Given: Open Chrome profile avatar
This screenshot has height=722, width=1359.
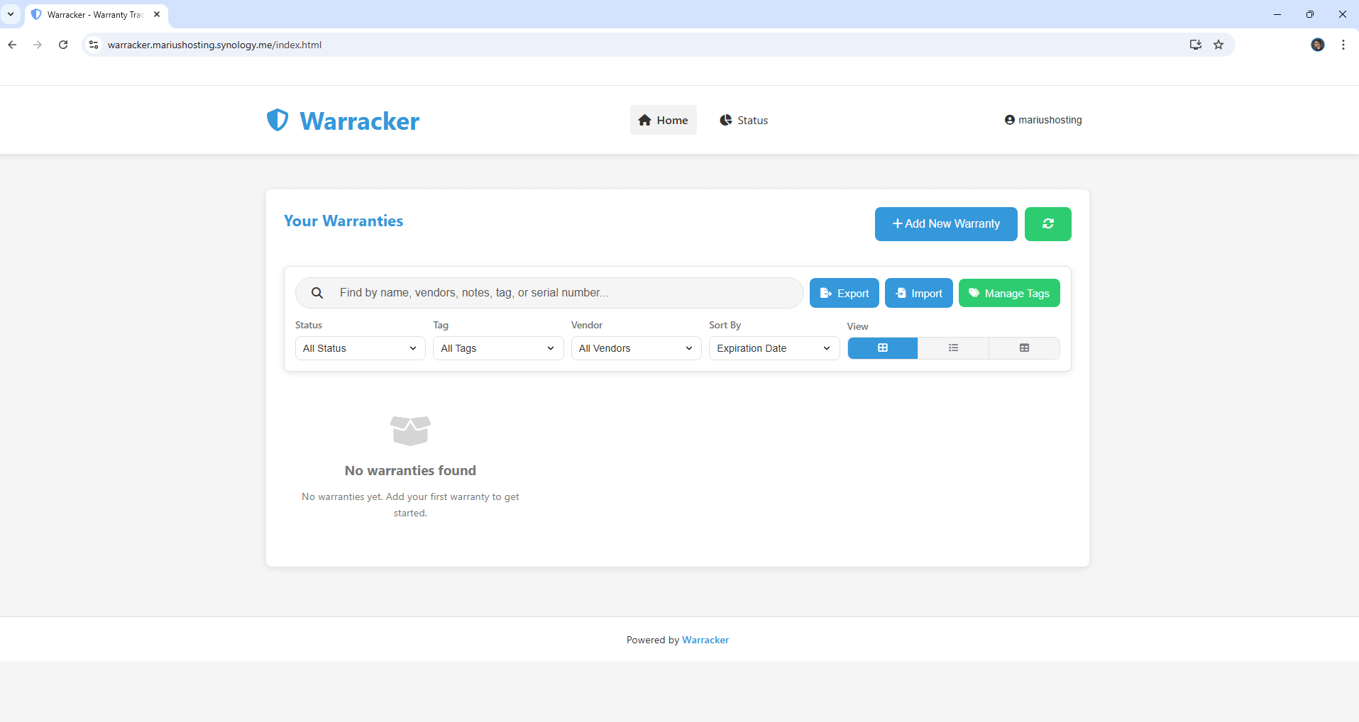Looking at the screenshot, I should (x=1318, y=45).
